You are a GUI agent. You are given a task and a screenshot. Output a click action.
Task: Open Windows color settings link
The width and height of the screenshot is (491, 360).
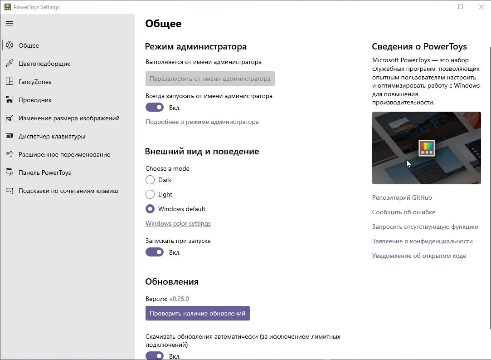click(178, 223)
